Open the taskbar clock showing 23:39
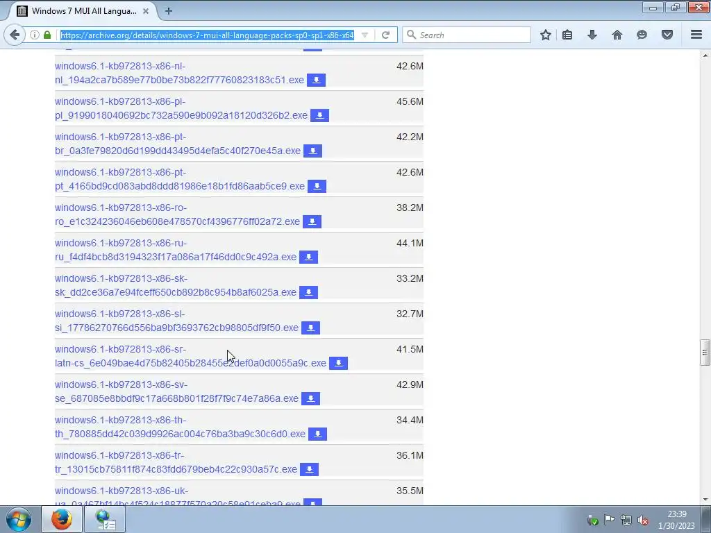 pyautogui.click(x=676, y=520)
